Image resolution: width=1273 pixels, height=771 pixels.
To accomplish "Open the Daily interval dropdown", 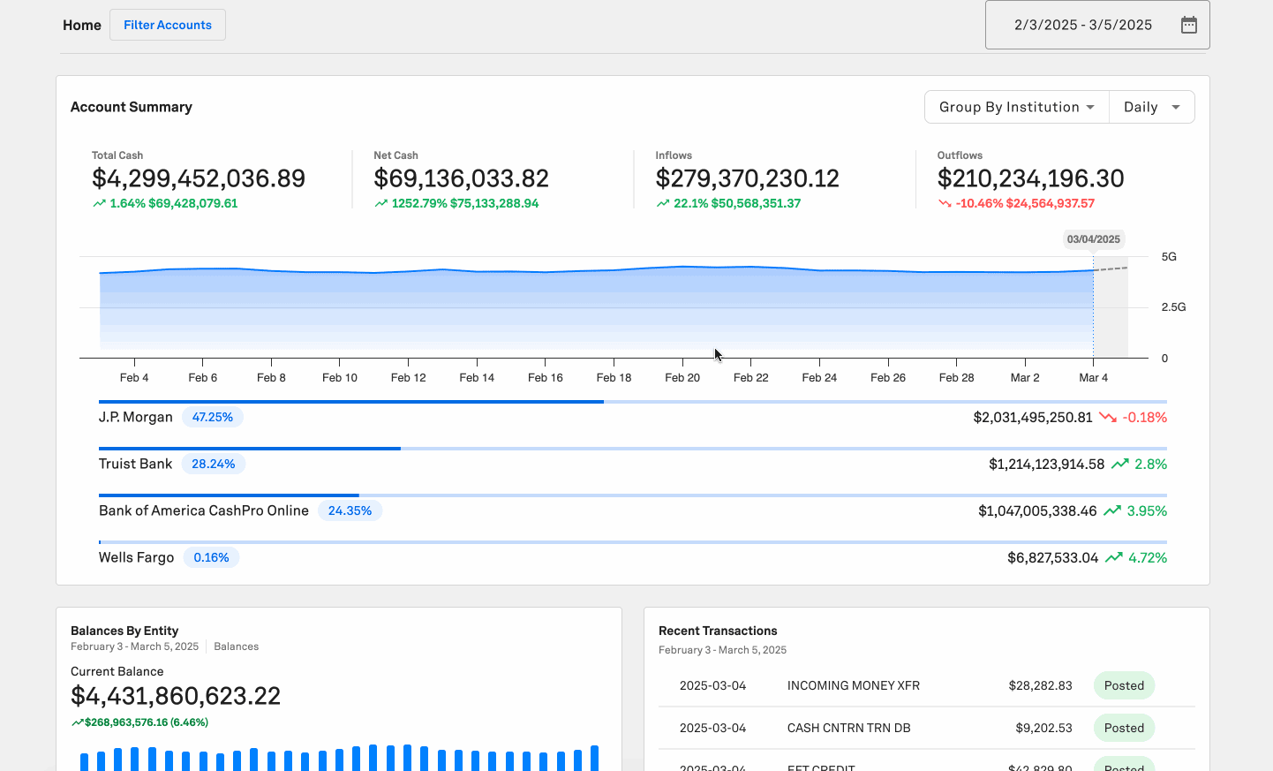I will coord(1151,106).
